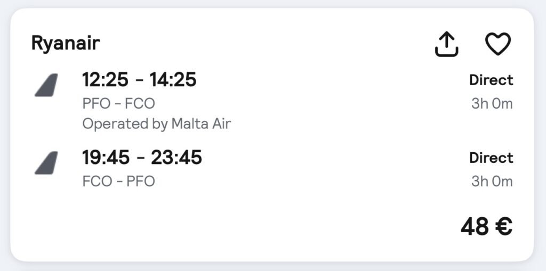
Task: Click the share icon on the flight card
Action: point(446,44)
